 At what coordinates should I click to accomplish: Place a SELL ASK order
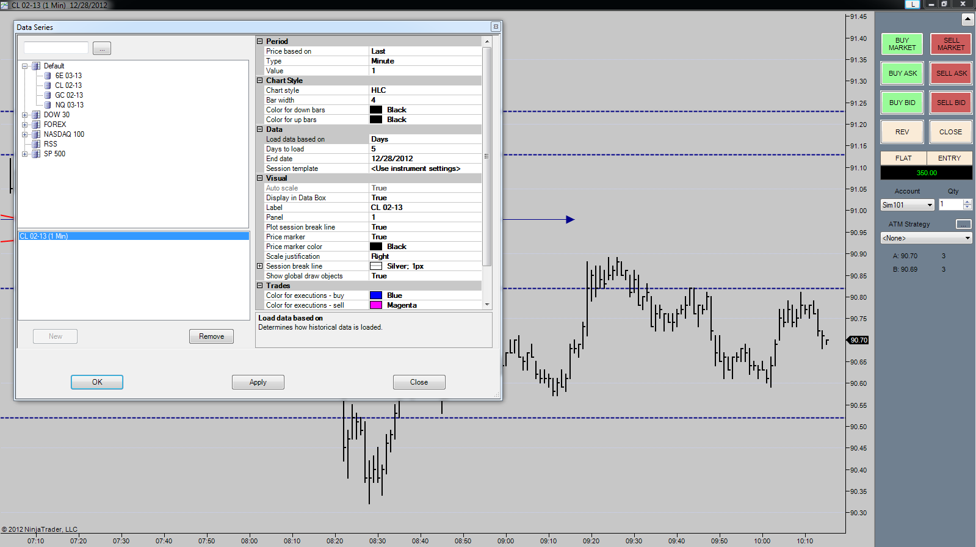951,73
